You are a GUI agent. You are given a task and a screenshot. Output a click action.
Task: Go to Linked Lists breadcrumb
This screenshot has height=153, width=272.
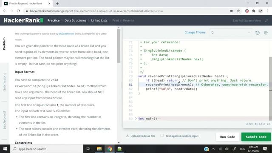[x=99, y=20]
